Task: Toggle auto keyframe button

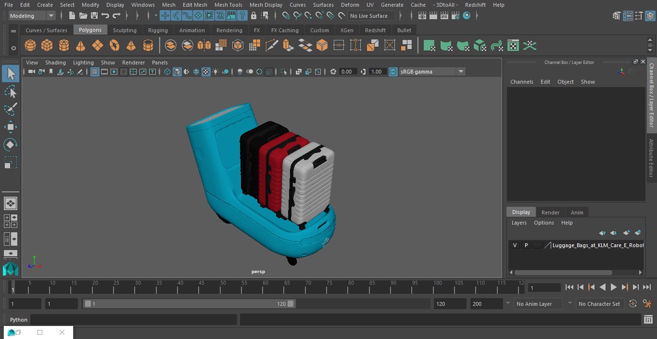Action: click(x=633, y=304)
